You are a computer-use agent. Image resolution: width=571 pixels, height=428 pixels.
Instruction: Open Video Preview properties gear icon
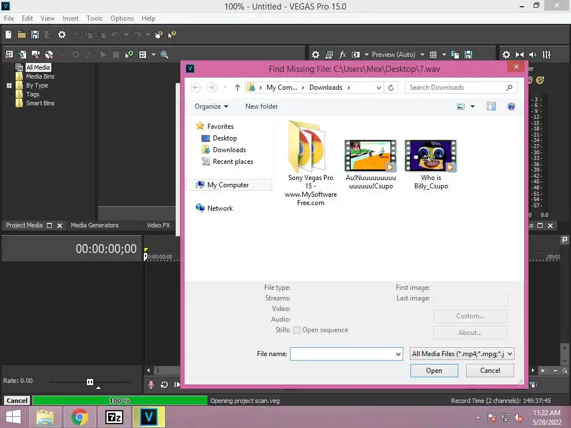pyautogui.click(x=316, y=55)
